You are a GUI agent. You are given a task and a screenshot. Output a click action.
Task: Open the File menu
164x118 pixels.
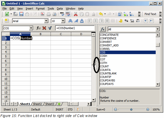point(5,9)
